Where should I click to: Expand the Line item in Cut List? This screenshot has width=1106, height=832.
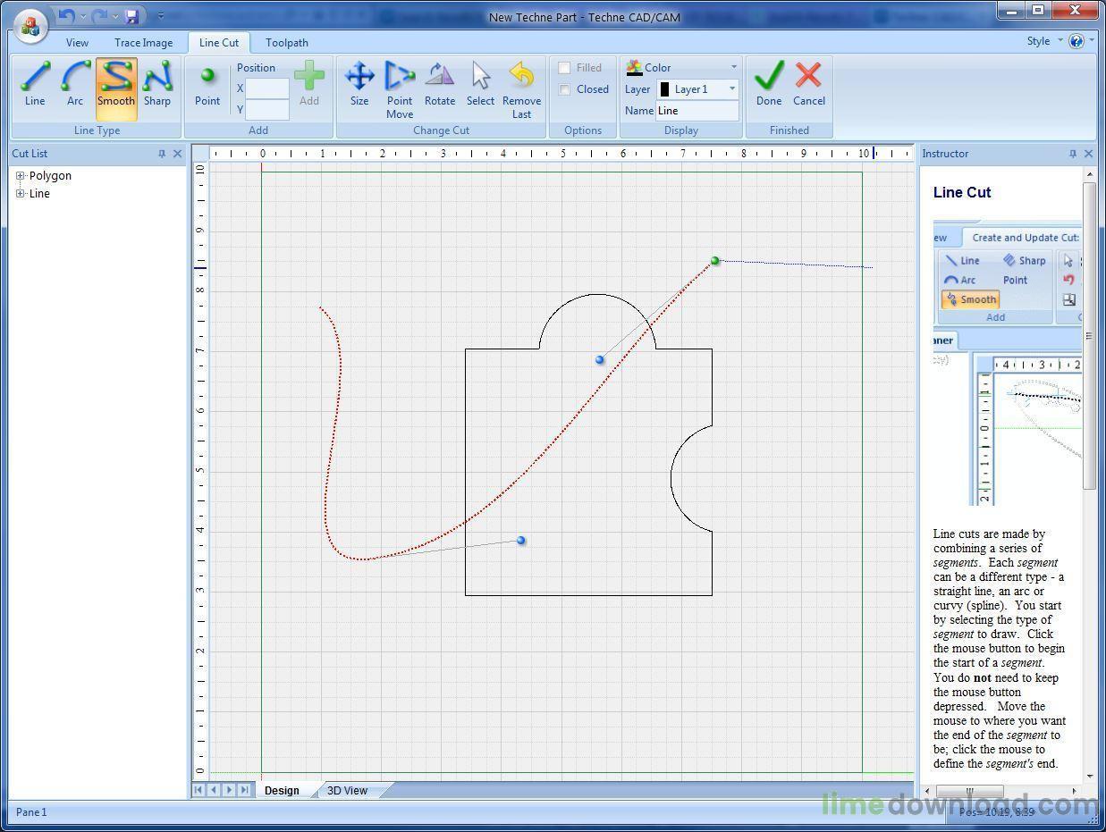pyautogui.click(x=20, y=193)
